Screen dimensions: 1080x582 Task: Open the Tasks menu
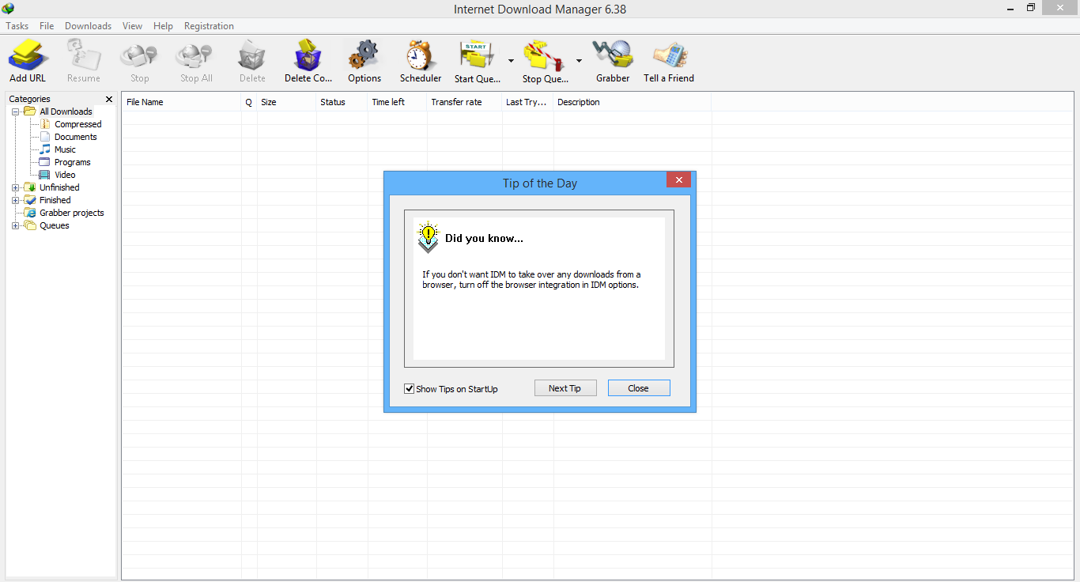coord(17,26)
